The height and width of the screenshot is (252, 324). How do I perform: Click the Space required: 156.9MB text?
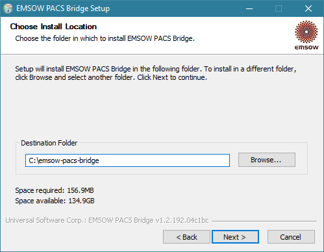tap(55, 190)
